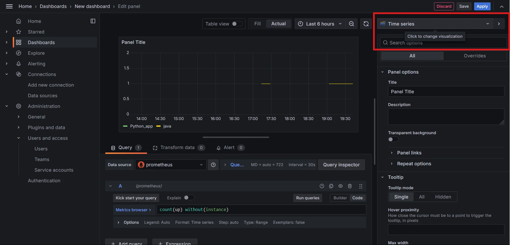Screen dimensions: 510x245
Task: Switch to the Alert tab
Action: pos(230,148)
